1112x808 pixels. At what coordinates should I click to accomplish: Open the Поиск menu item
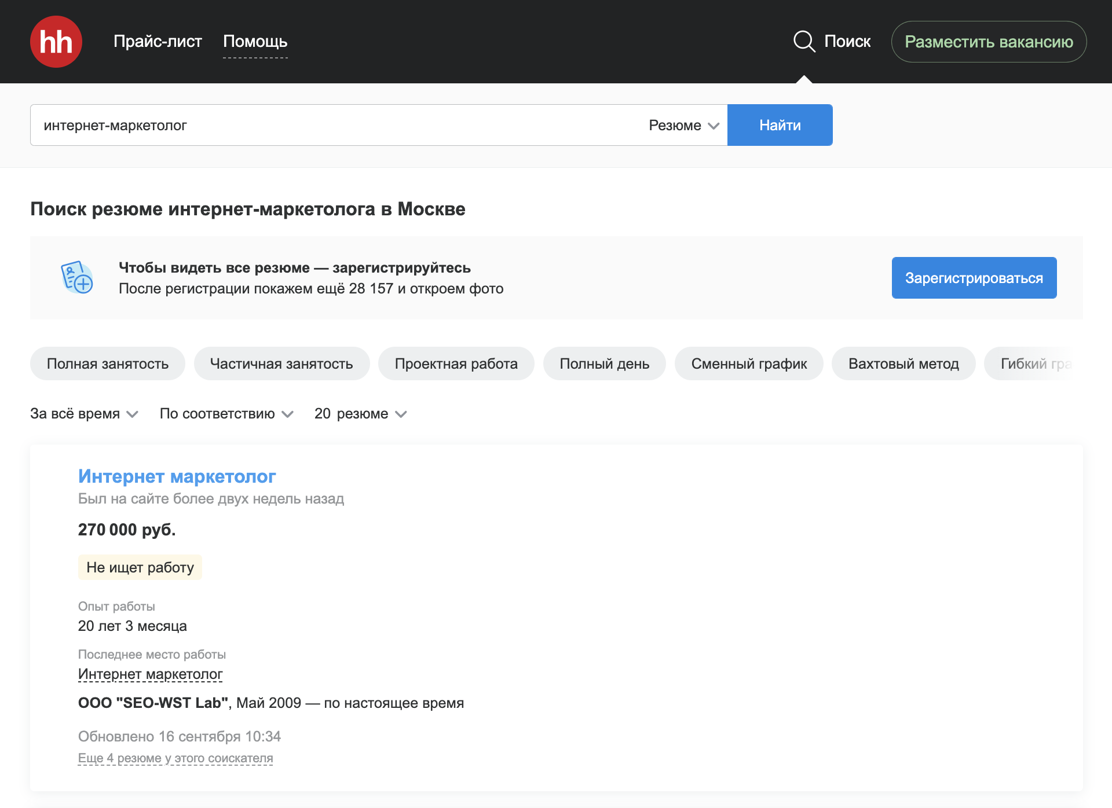(847, 42)
